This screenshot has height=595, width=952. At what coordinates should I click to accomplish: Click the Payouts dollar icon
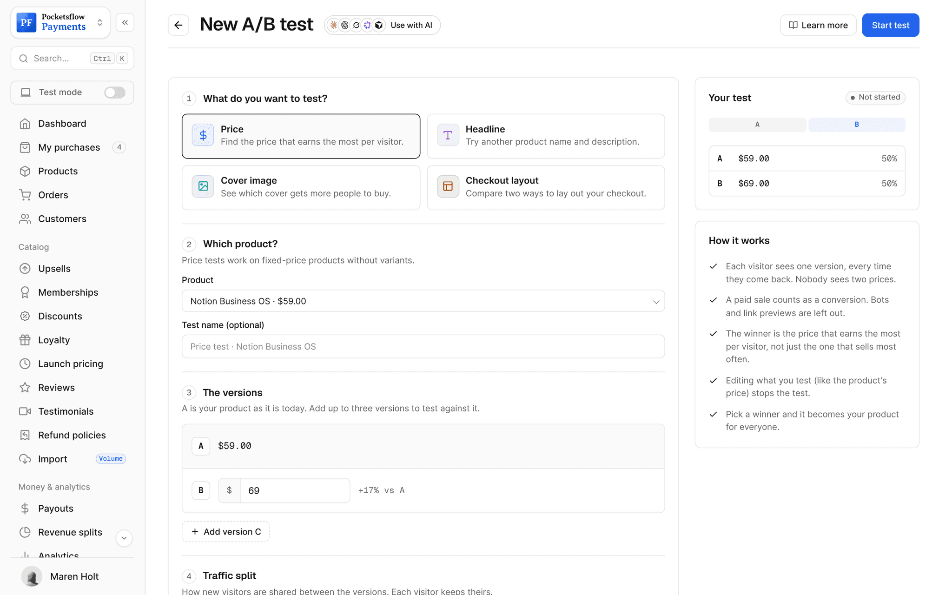click(x=25, y=509)
